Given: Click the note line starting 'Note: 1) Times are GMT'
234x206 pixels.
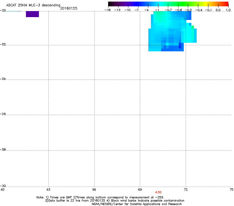Looking at the screenshot, I should 100,197.
